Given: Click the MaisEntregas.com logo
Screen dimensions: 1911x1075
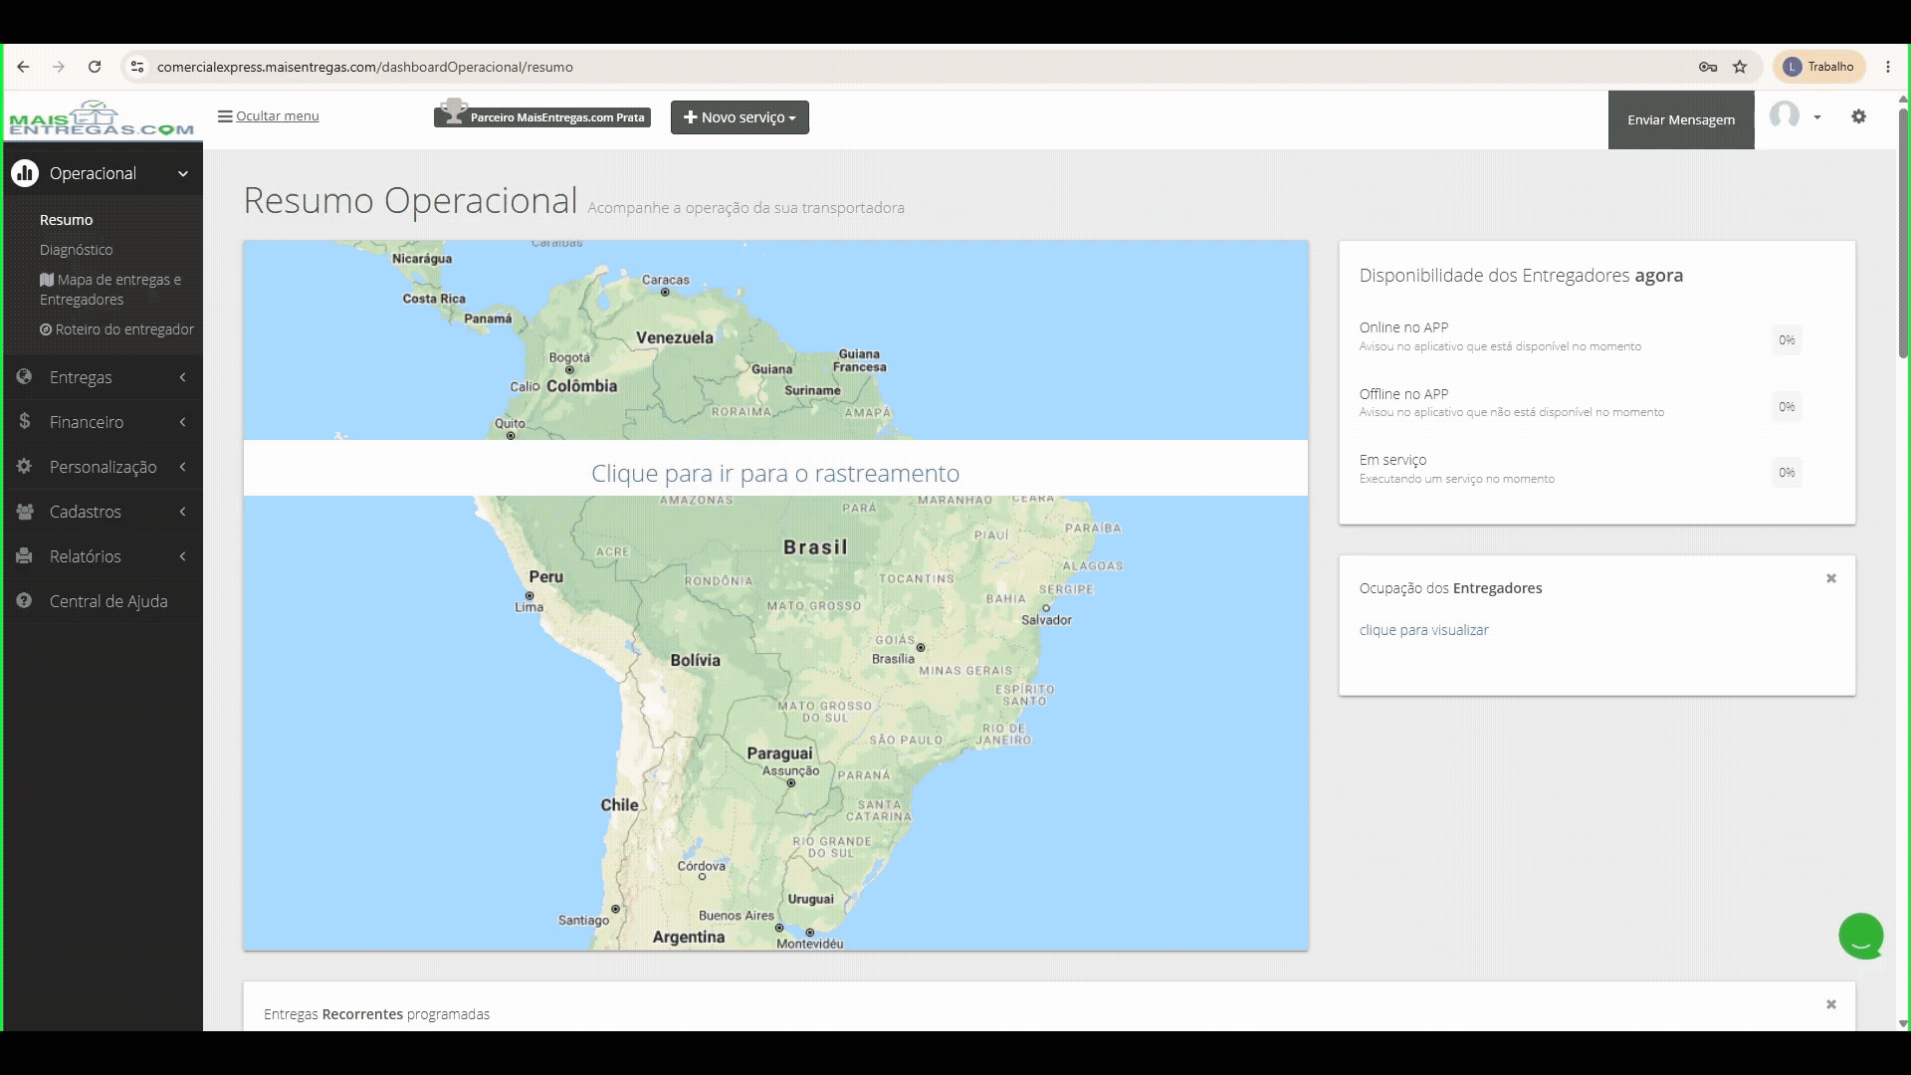Looking at the screenshot, I should (x=102, y=118).
